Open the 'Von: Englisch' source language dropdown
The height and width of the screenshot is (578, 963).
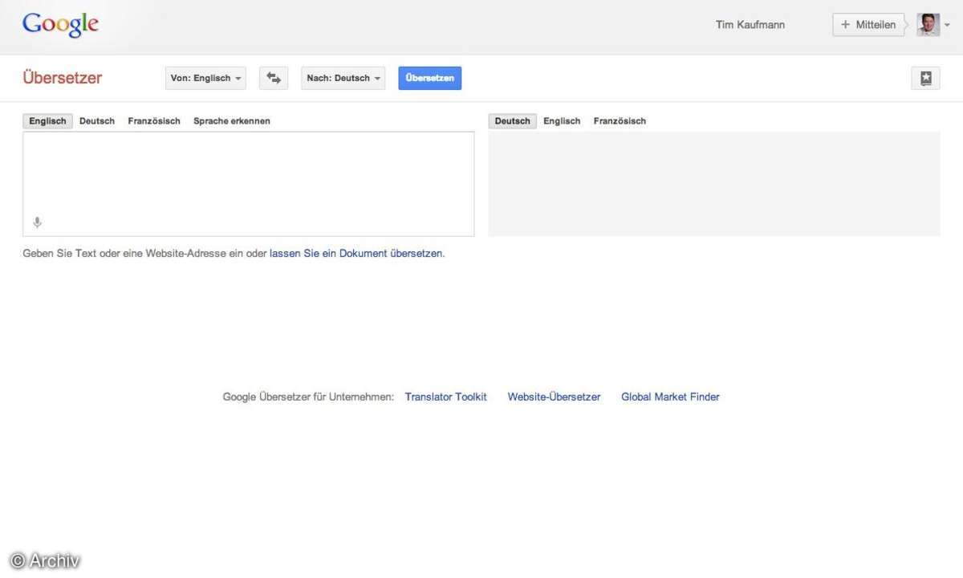coord(206,78)
